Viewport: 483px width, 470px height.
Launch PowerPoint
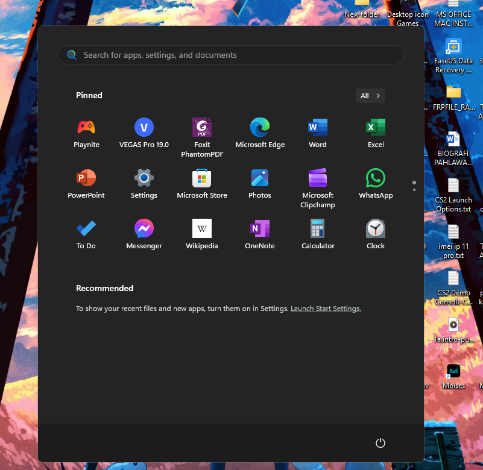(x=86, y=184)
